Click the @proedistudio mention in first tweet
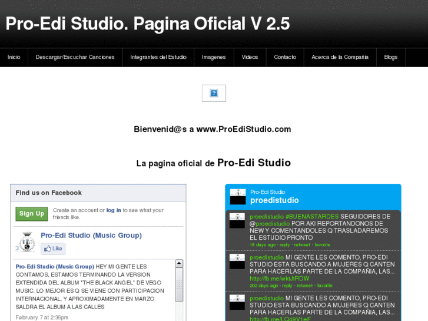 [x=270, y=223]
